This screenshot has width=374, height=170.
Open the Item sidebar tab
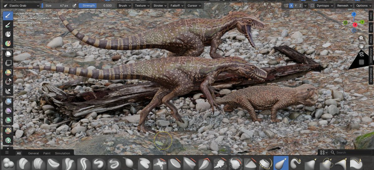coord(371,16)
